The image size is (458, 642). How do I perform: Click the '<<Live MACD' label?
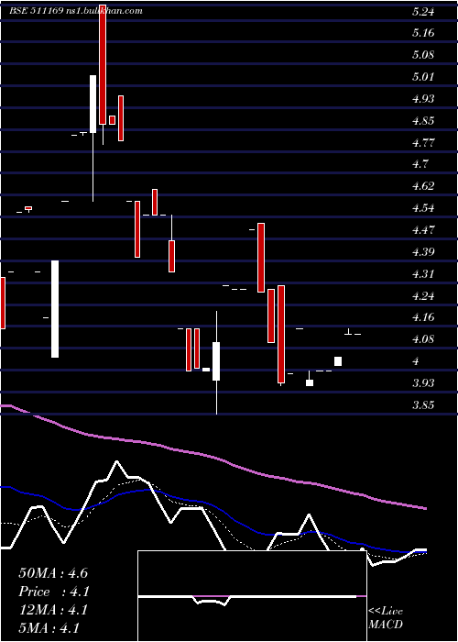coord(386,618)
